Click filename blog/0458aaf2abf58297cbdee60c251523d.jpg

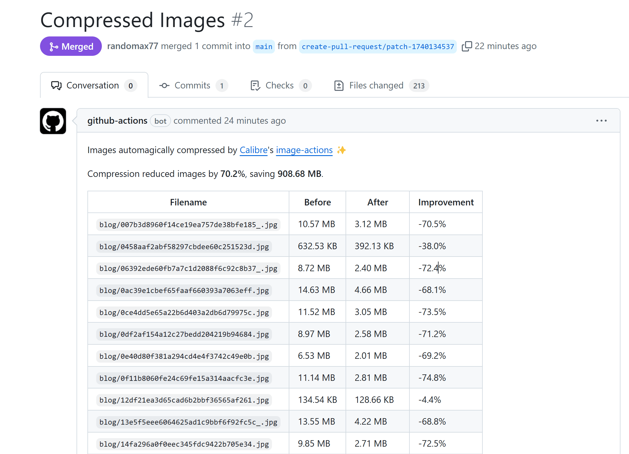tap(184, 247)
